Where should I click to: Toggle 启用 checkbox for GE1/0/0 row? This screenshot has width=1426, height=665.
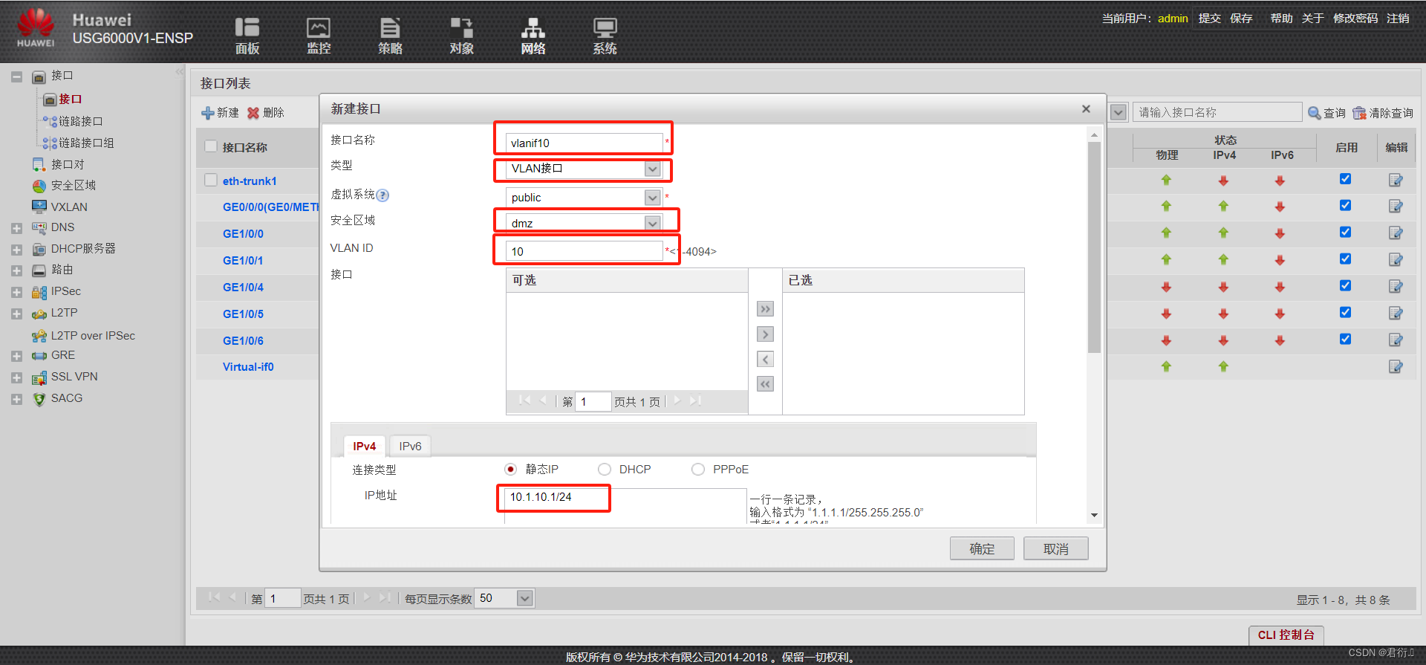point(1345,233)
